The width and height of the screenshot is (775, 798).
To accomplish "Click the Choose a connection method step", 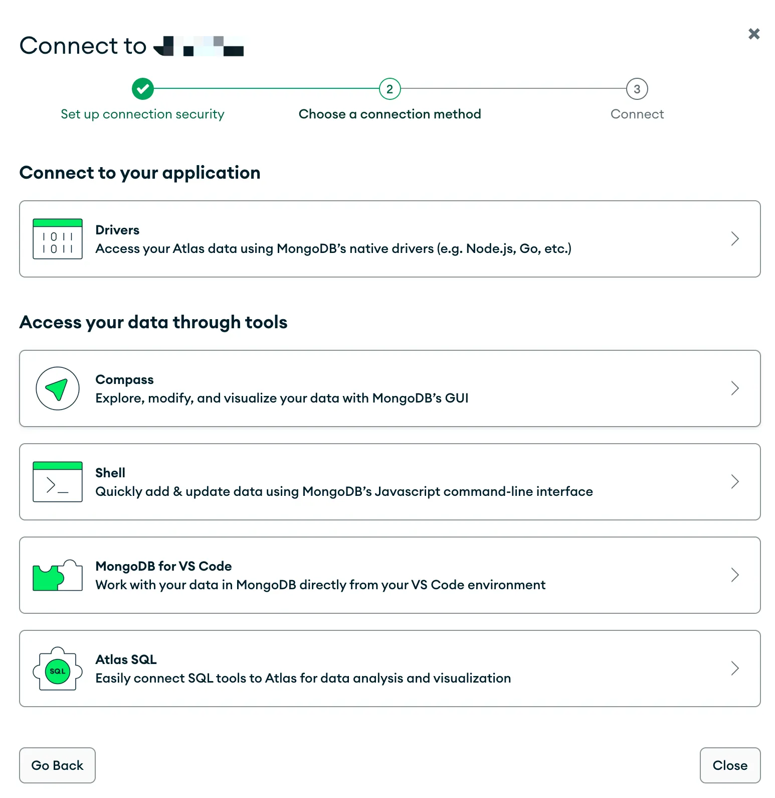I will coord(390,114).
